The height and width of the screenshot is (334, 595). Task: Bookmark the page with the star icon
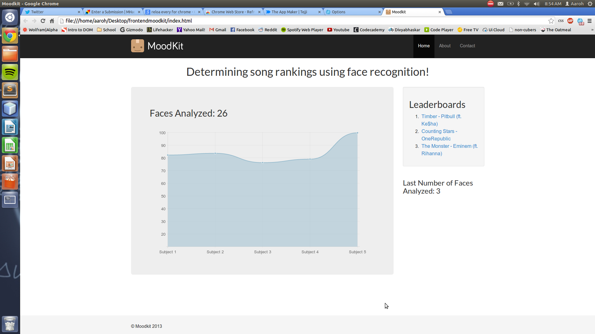point(551,21)
